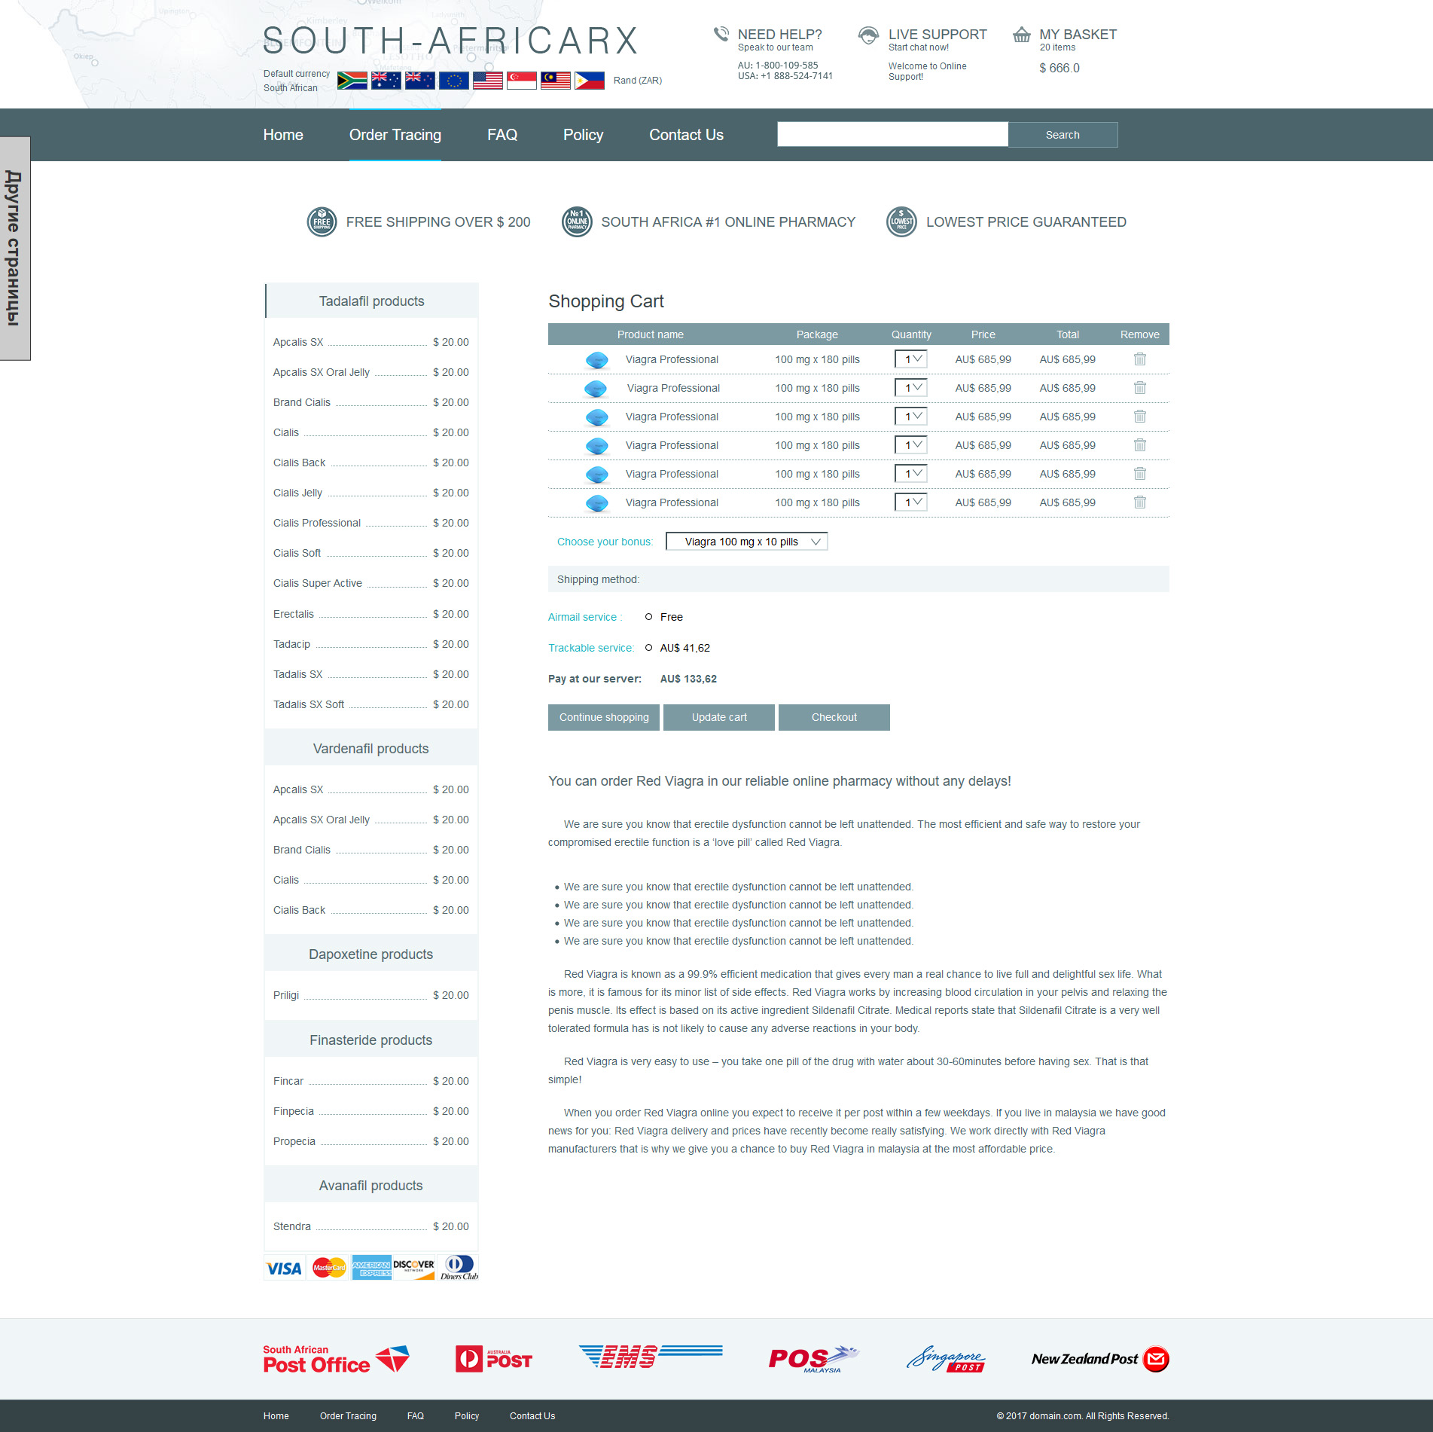Open the Propecia product link

294,1141
